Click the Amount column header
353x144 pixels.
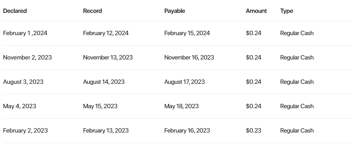[x=256, y=11]
